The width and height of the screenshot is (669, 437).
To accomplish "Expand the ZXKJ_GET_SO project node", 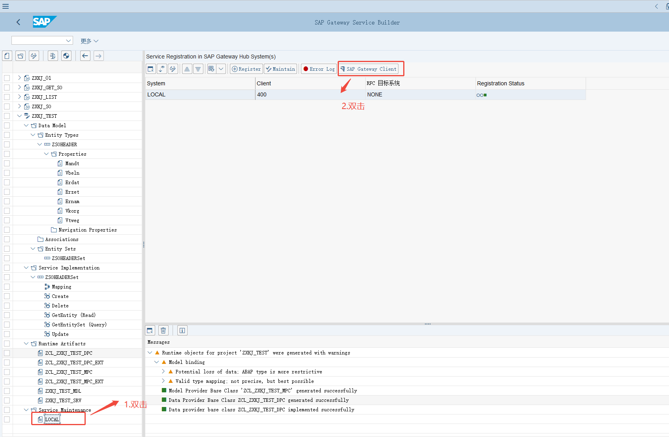I will pos(19,87).
